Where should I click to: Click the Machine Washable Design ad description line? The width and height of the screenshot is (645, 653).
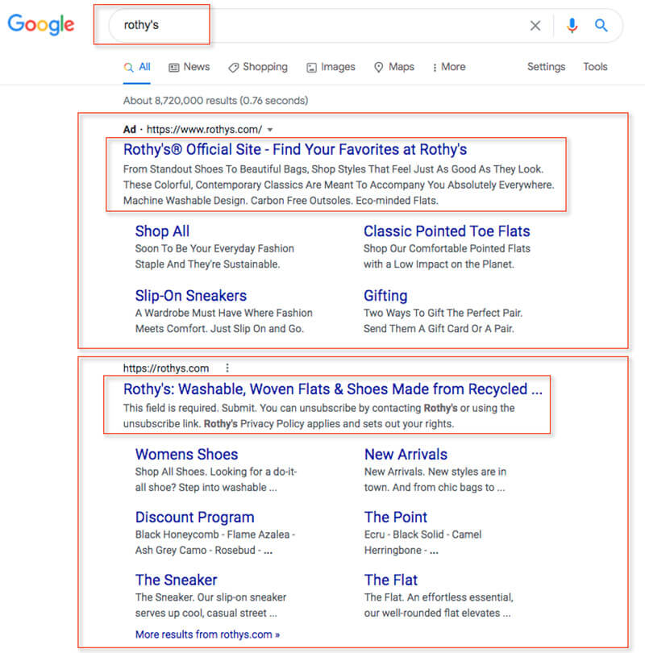[281, 201]
